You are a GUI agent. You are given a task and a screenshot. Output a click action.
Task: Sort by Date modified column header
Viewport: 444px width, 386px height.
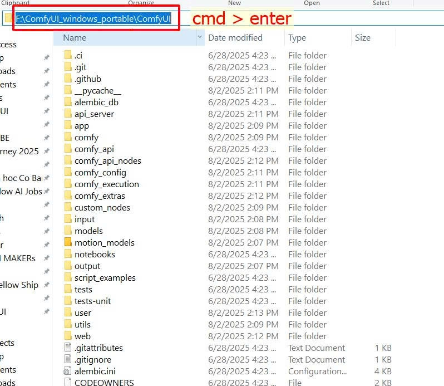pos(235,38)
